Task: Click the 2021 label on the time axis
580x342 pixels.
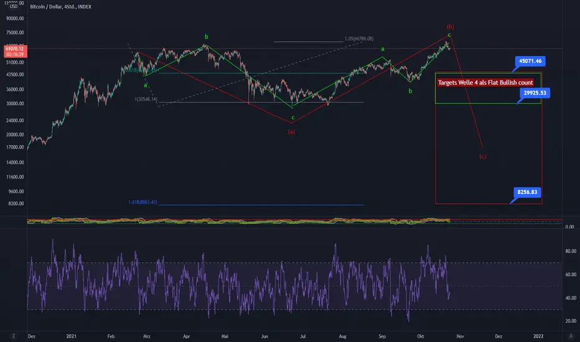Action: point(71,336)
